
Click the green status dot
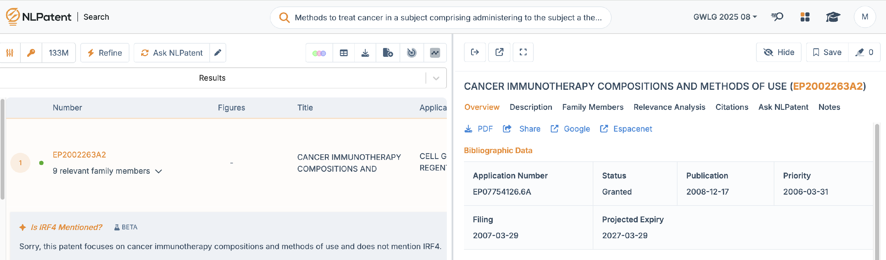click(x=41, y=163)
